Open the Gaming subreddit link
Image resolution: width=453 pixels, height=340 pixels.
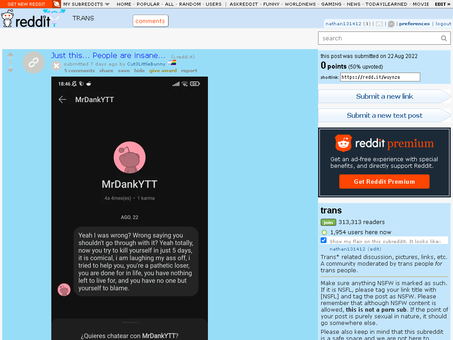coord(331,4)
